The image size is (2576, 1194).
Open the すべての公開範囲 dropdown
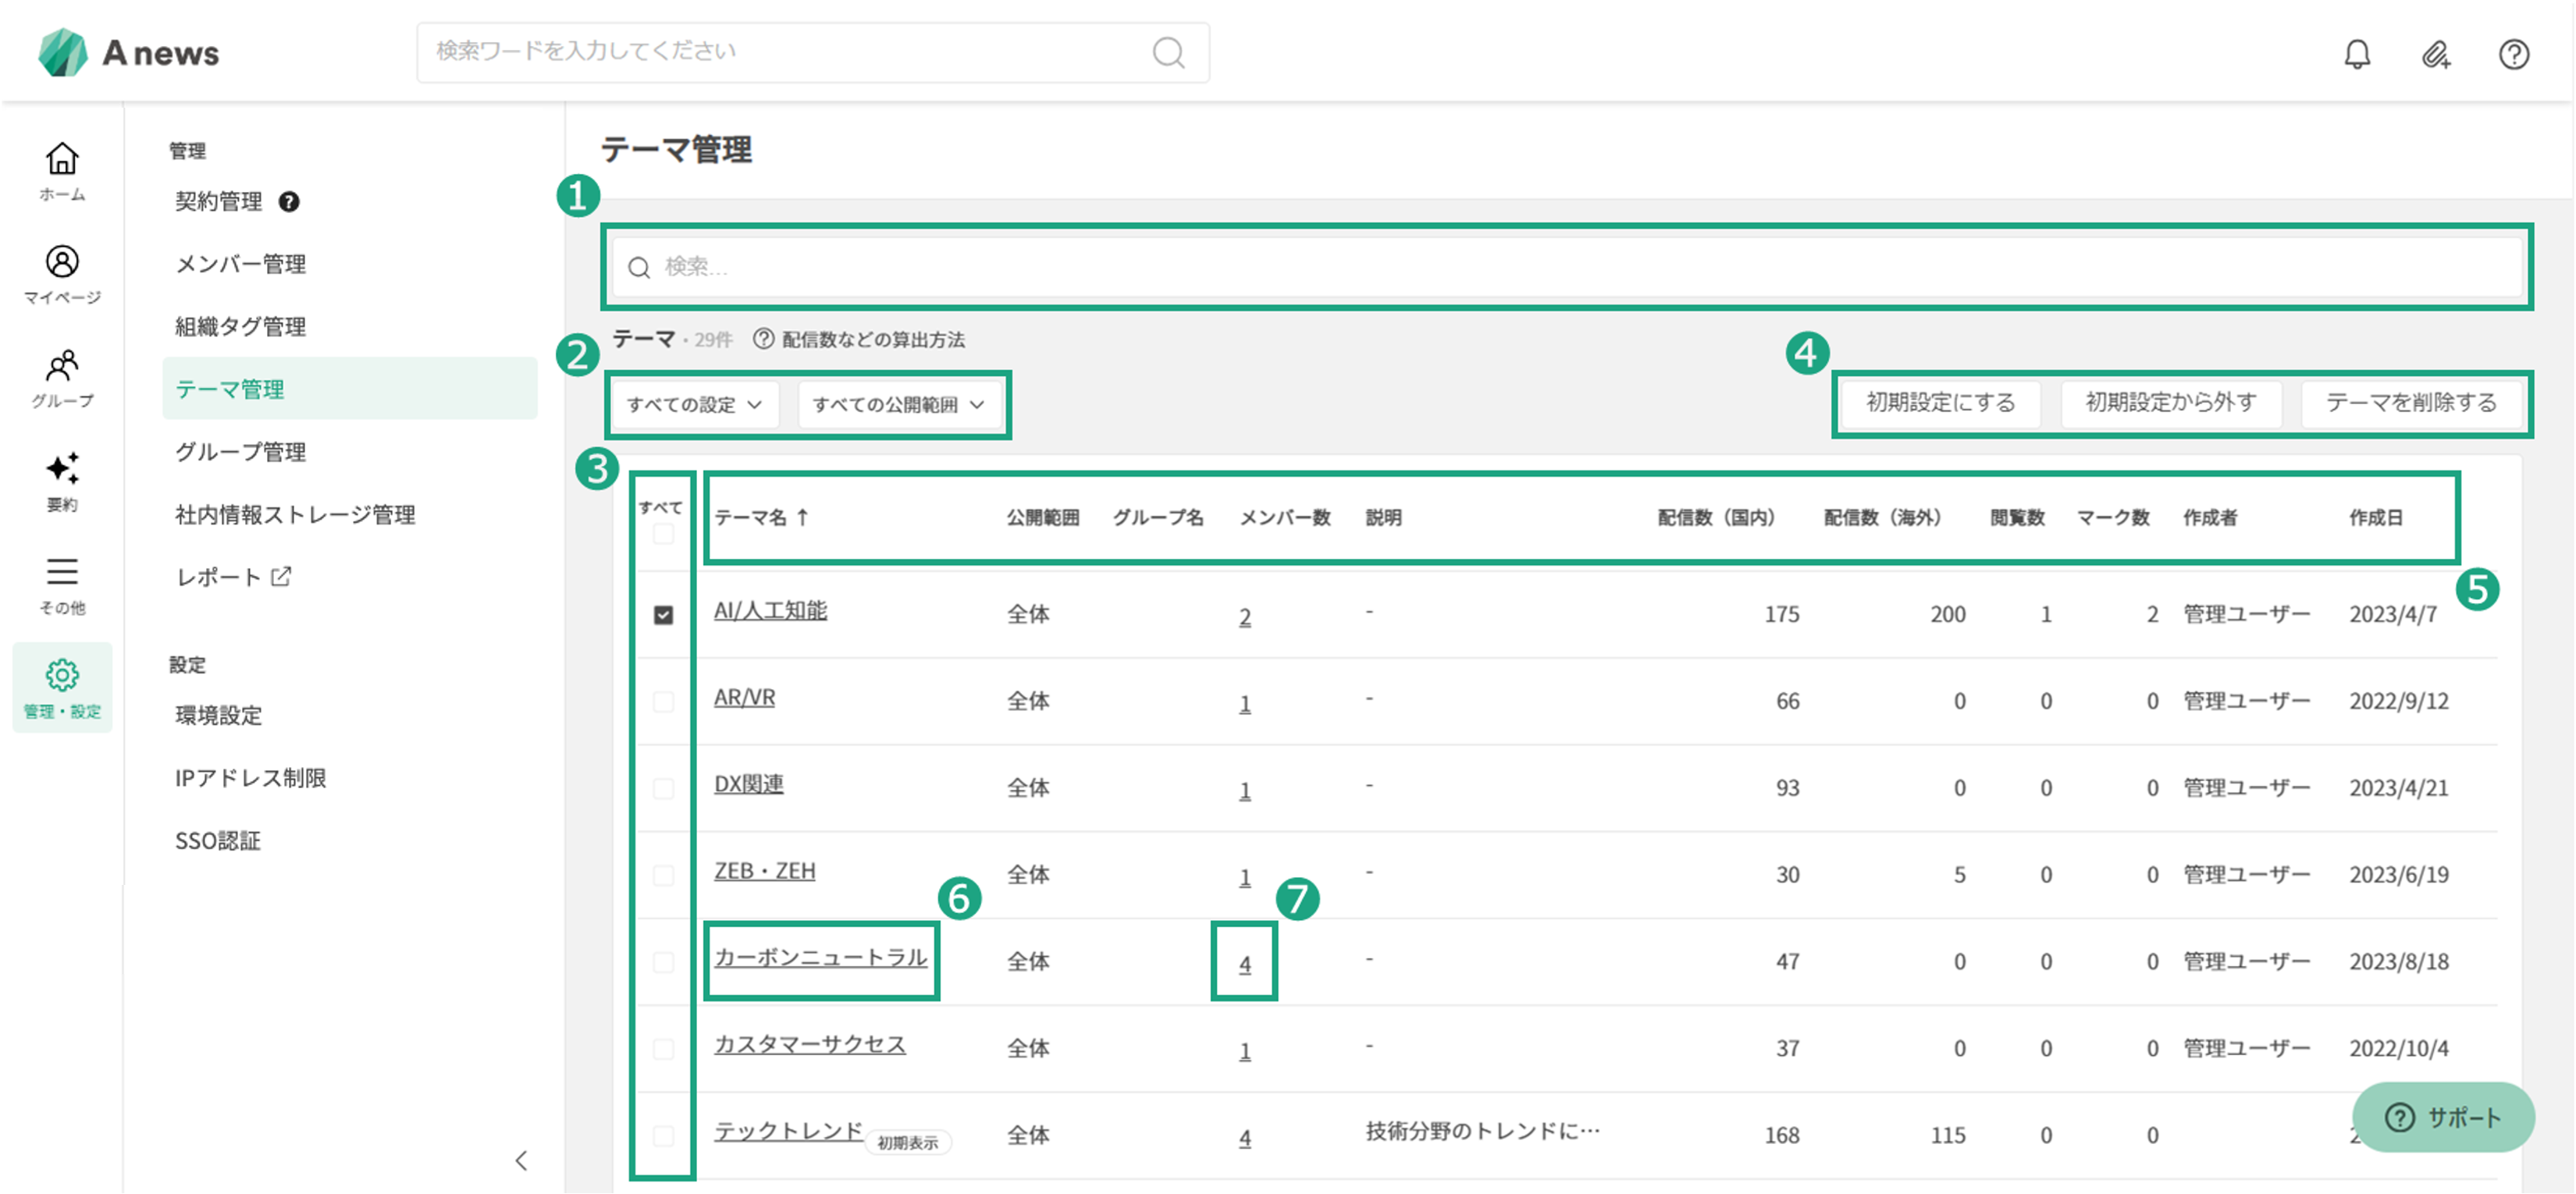point(899,404)
